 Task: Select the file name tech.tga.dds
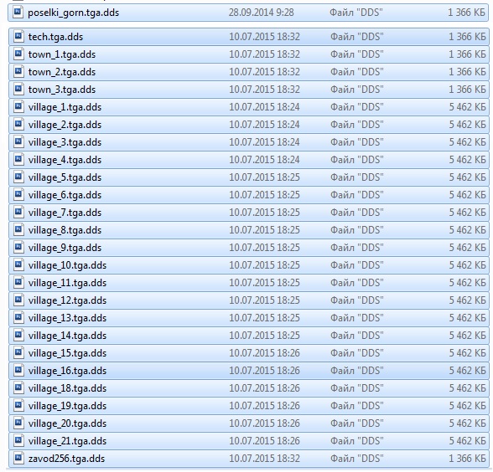tap(55, 37)
